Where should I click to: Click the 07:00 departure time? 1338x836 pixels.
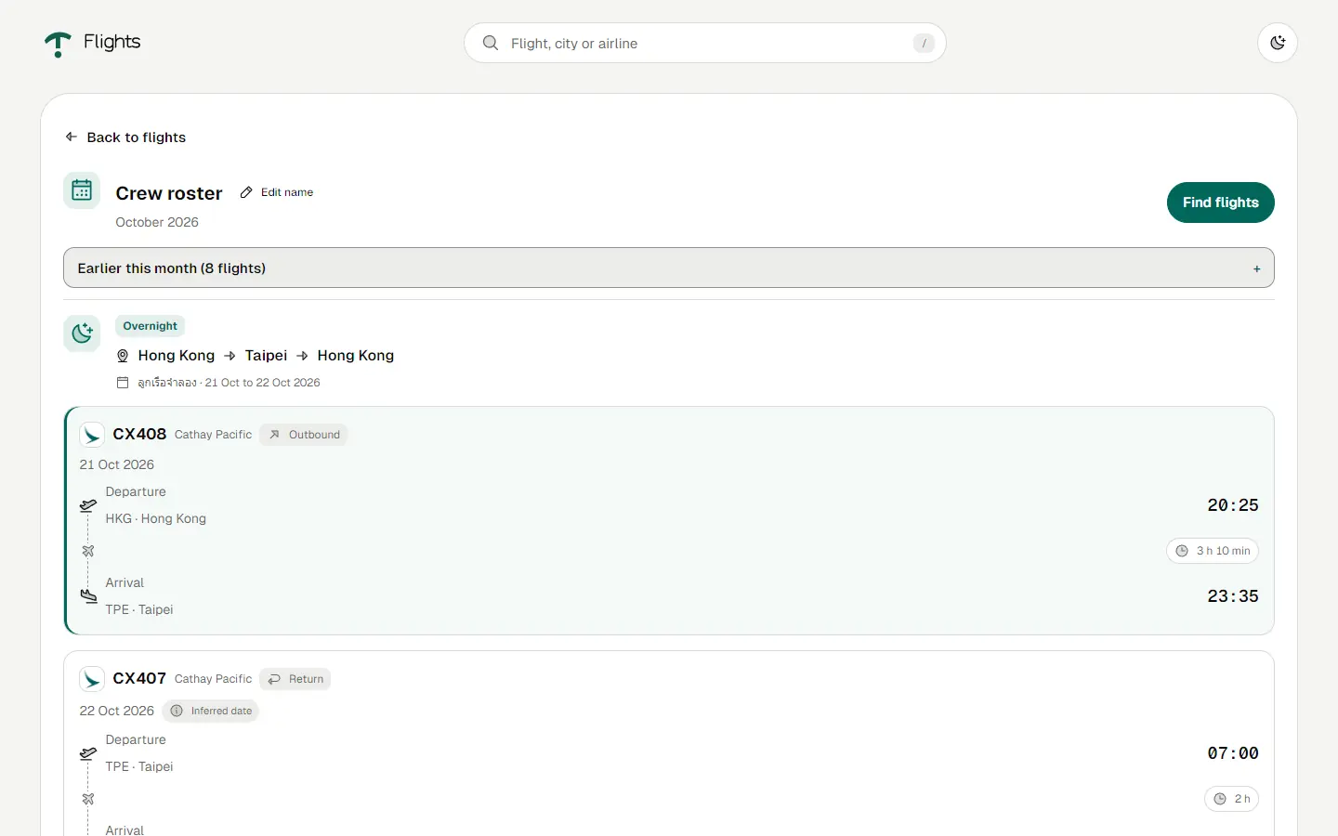[x=1233, y=753]
